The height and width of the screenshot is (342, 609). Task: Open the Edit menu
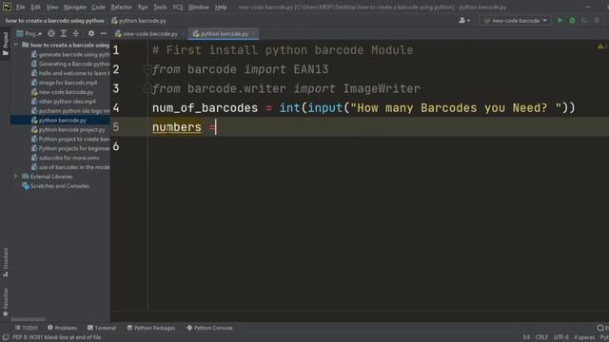(36, 7)
